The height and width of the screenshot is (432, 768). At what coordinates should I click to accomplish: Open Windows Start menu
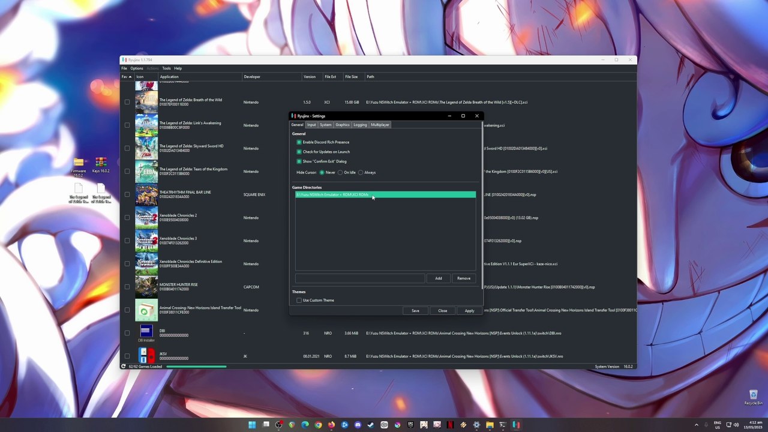(252, 425)
